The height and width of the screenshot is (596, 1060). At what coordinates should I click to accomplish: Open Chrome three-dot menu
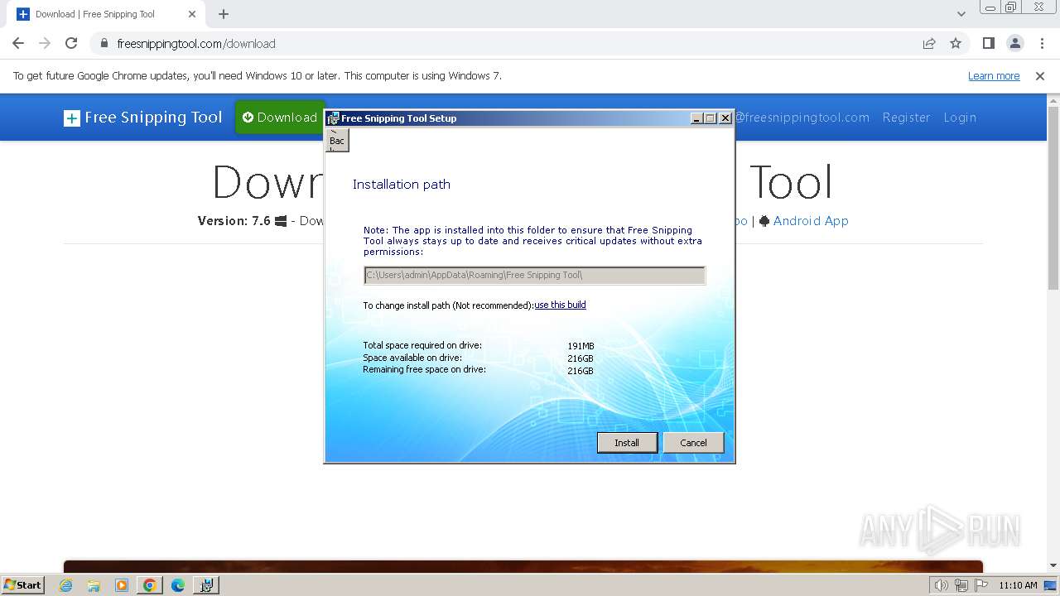click(1041, 43)
